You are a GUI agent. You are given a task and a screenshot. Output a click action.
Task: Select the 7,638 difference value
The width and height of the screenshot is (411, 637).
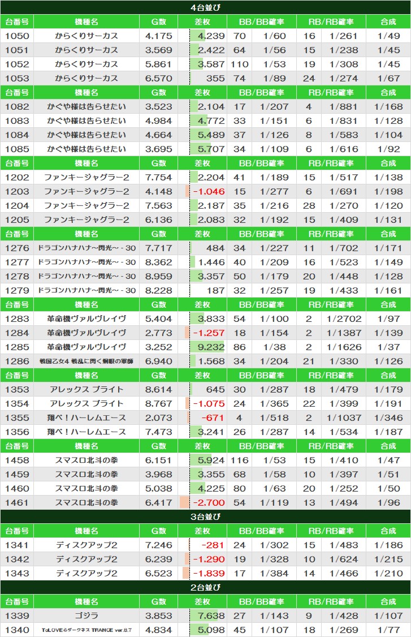click(211, 616)
